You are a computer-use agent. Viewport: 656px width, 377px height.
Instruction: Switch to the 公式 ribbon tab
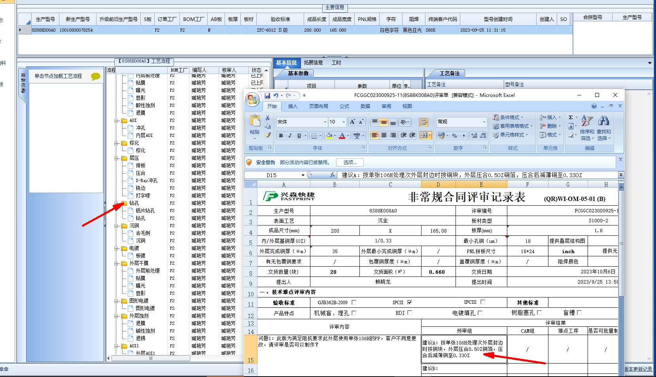click(344, 106)
